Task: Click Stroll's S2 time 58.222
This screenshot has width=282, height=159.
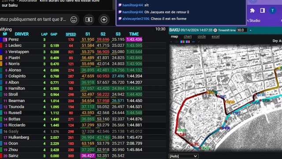Action: pos(103,95)
